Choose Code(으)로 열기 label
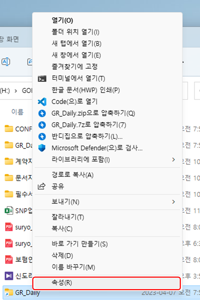200x307 pixels. pos(74,102)
